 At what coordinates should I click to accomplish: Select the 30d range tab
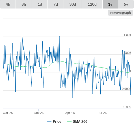point(73,4)
